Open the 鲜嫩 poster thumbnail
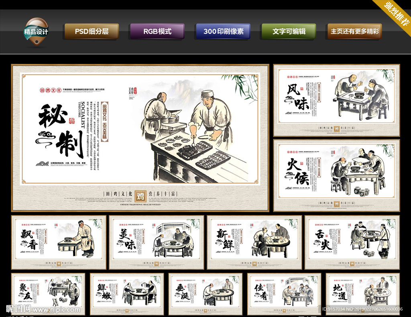411x317 pixels. tap(127, 294)
